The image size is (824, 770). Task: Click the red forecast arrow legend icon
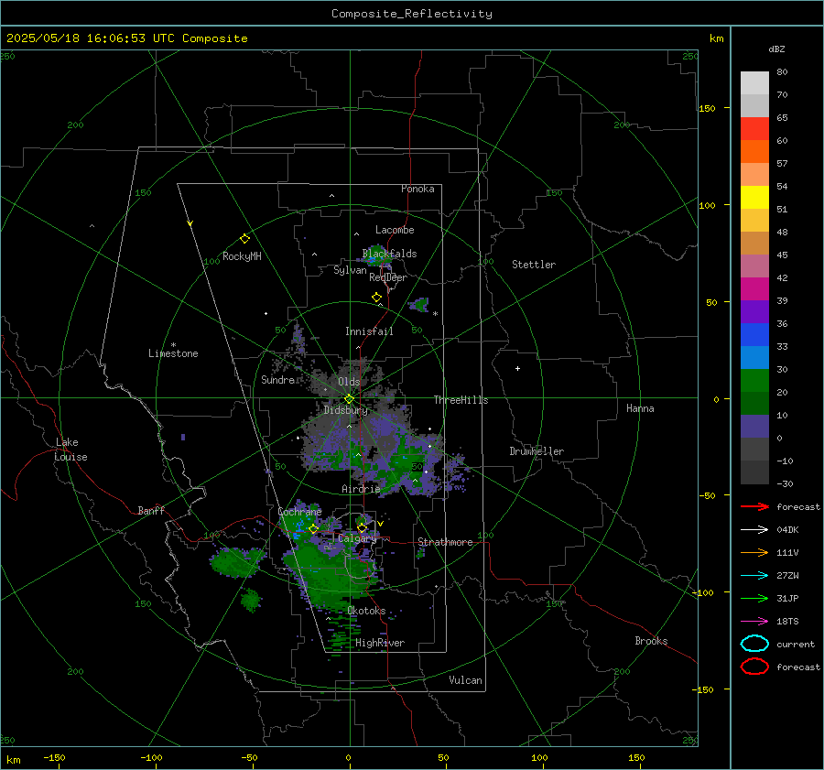tap(754, 506)
